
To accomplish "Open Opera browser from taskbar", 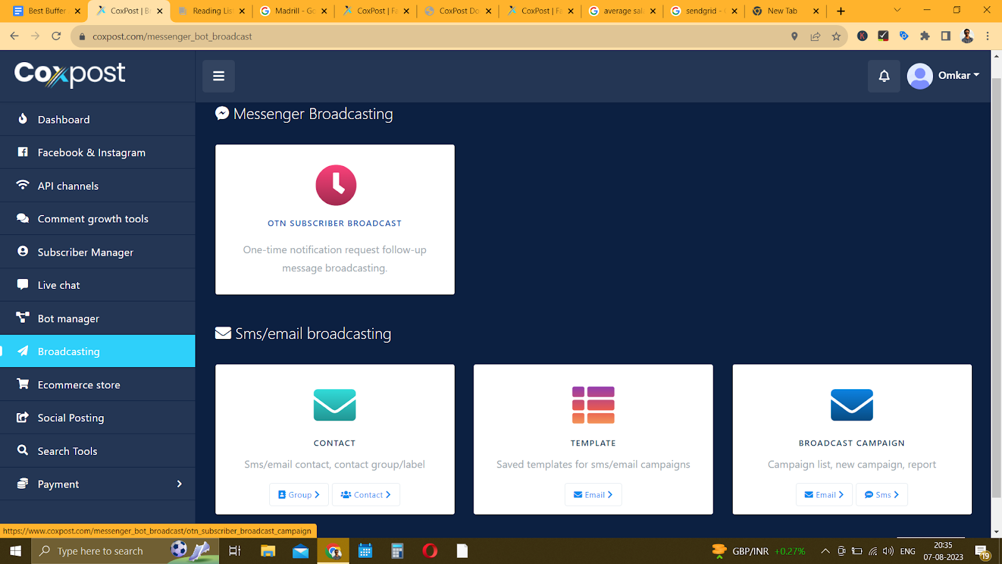I will [430, 551].
